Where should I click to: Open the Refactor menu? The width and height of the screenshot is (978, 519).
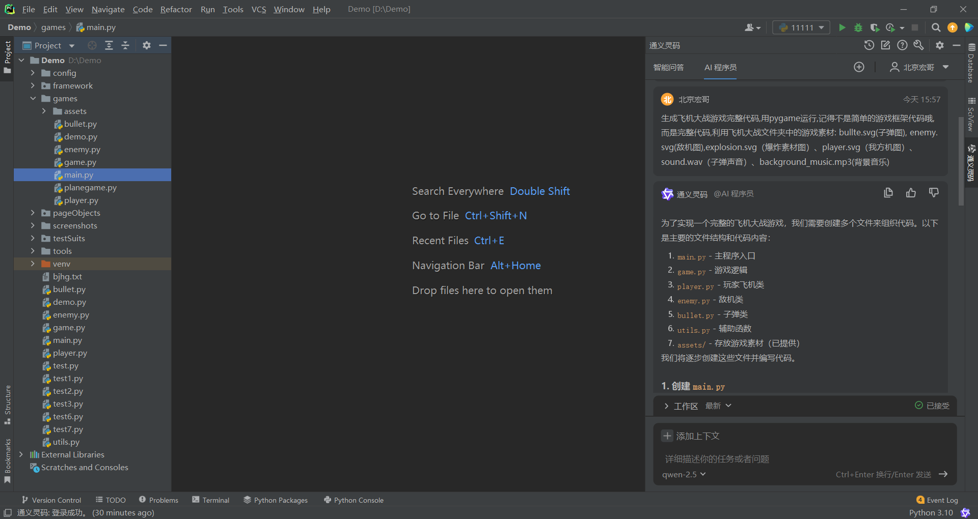(x=176, y=9)
